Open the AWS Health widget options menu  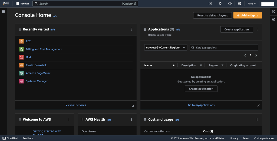coord(132,119)
